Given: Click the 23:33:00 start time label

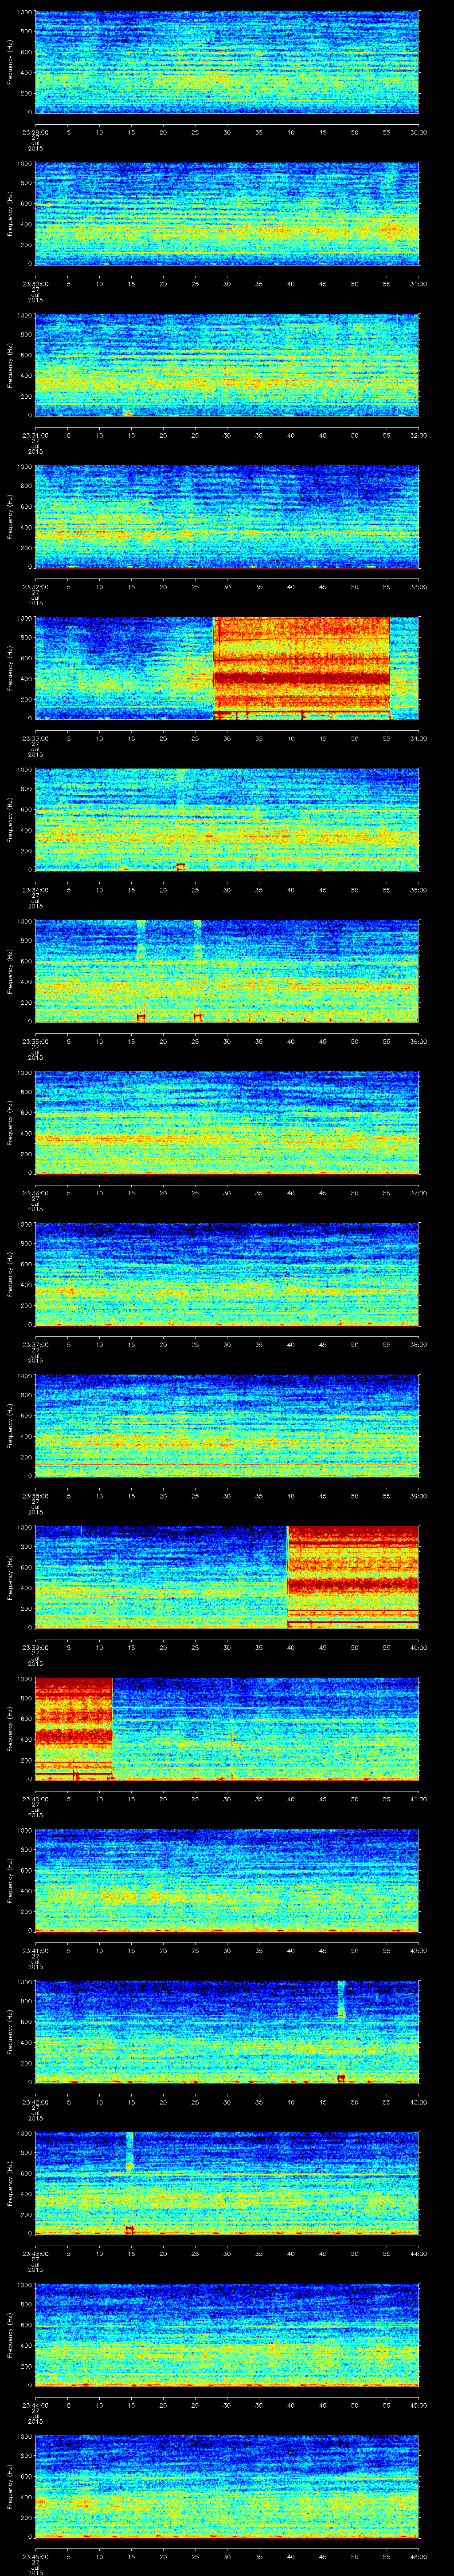Looking at the screenshot, I should pyautogui.click(x=35, y=738).
